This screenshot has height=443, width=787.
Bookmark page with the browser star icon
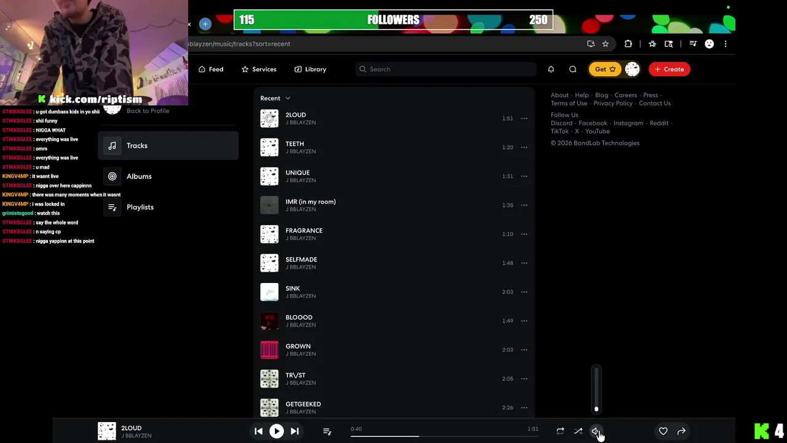pos(606,44)
